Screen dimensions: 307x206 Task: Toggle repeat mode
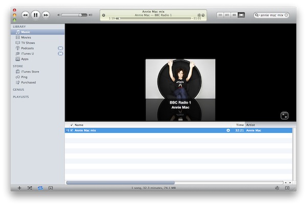40,188
